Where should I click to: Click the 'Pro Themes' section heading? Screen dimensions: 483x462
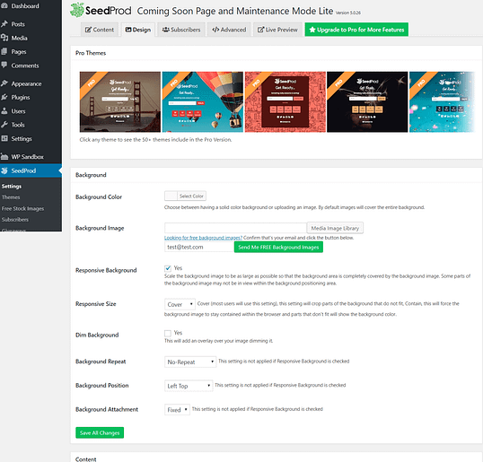pos(91,53)
